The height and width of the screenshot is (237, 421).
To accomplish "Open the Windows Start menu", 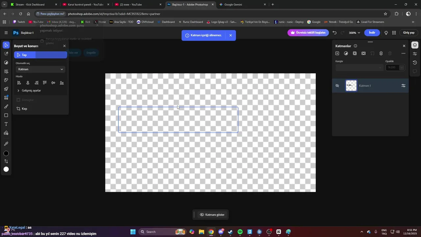I will click(133, 232).
